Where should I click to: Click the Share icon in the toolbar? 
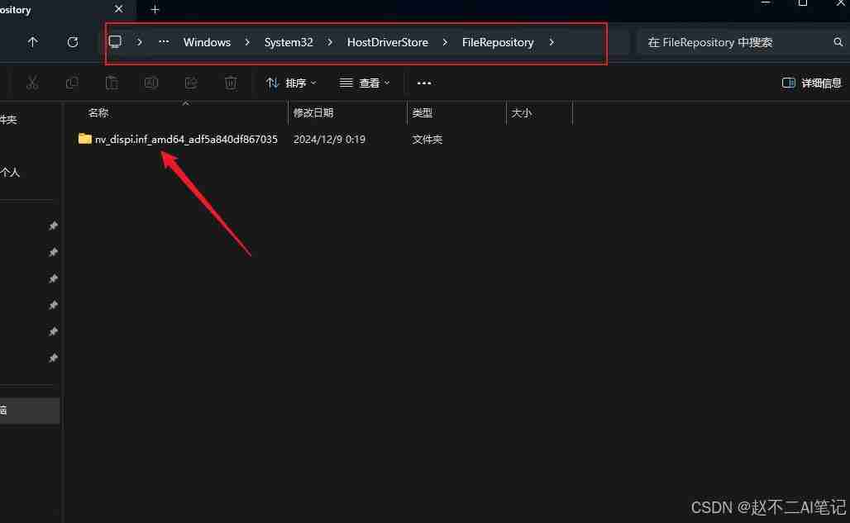pyautogui.click(x=191, y=83)
